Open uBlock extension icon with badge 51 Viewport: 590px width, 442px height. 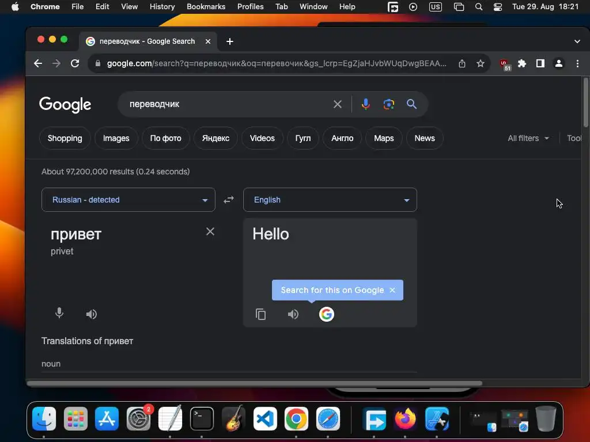[504, 64]
